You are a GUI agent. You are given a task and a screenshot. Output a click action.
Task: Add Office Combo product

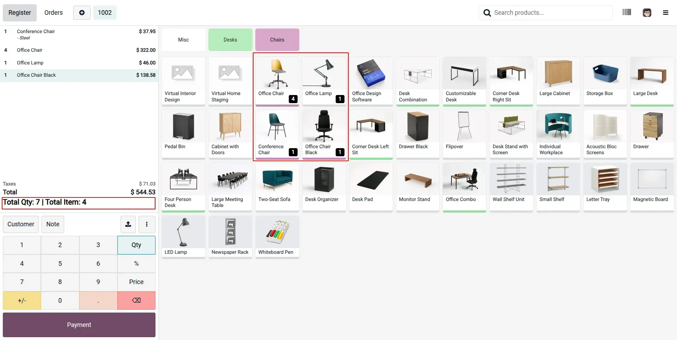(x=464, y=187)
